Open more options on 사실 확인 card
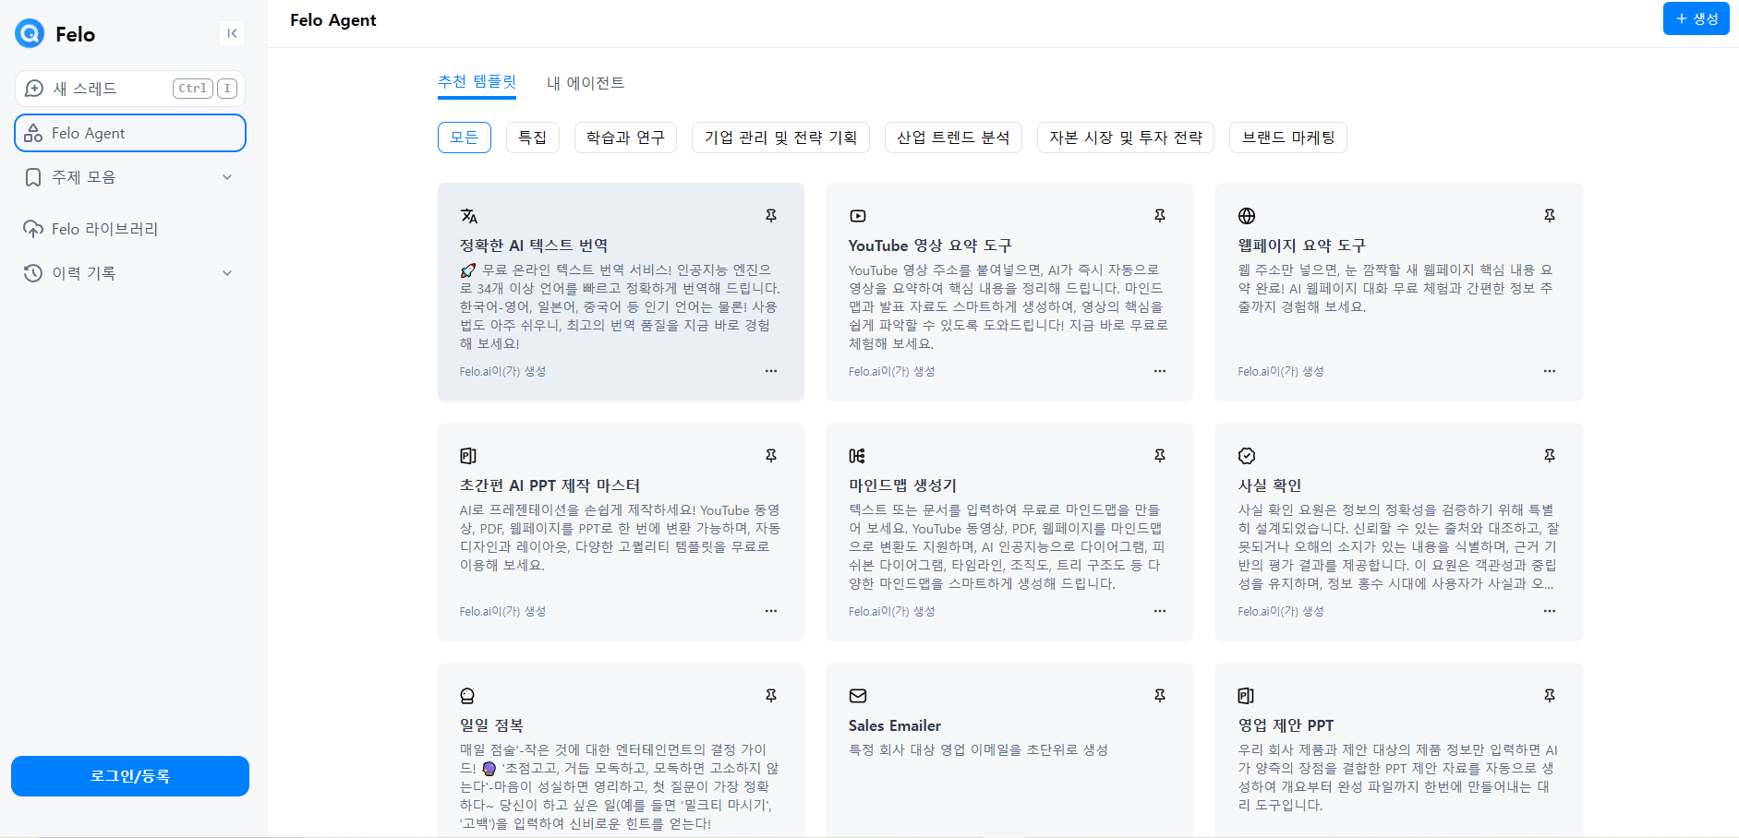Screen dimensions: 1739x838 [1550, 611]
